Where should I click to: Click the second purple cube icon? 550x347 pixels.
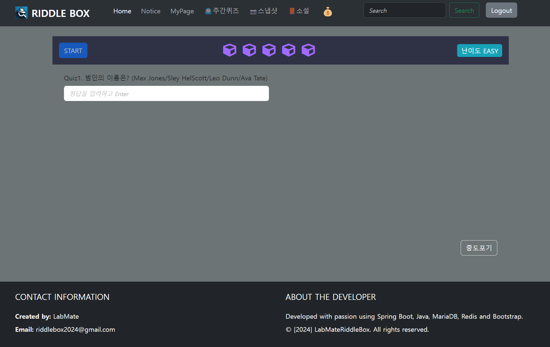click(249, 50)
